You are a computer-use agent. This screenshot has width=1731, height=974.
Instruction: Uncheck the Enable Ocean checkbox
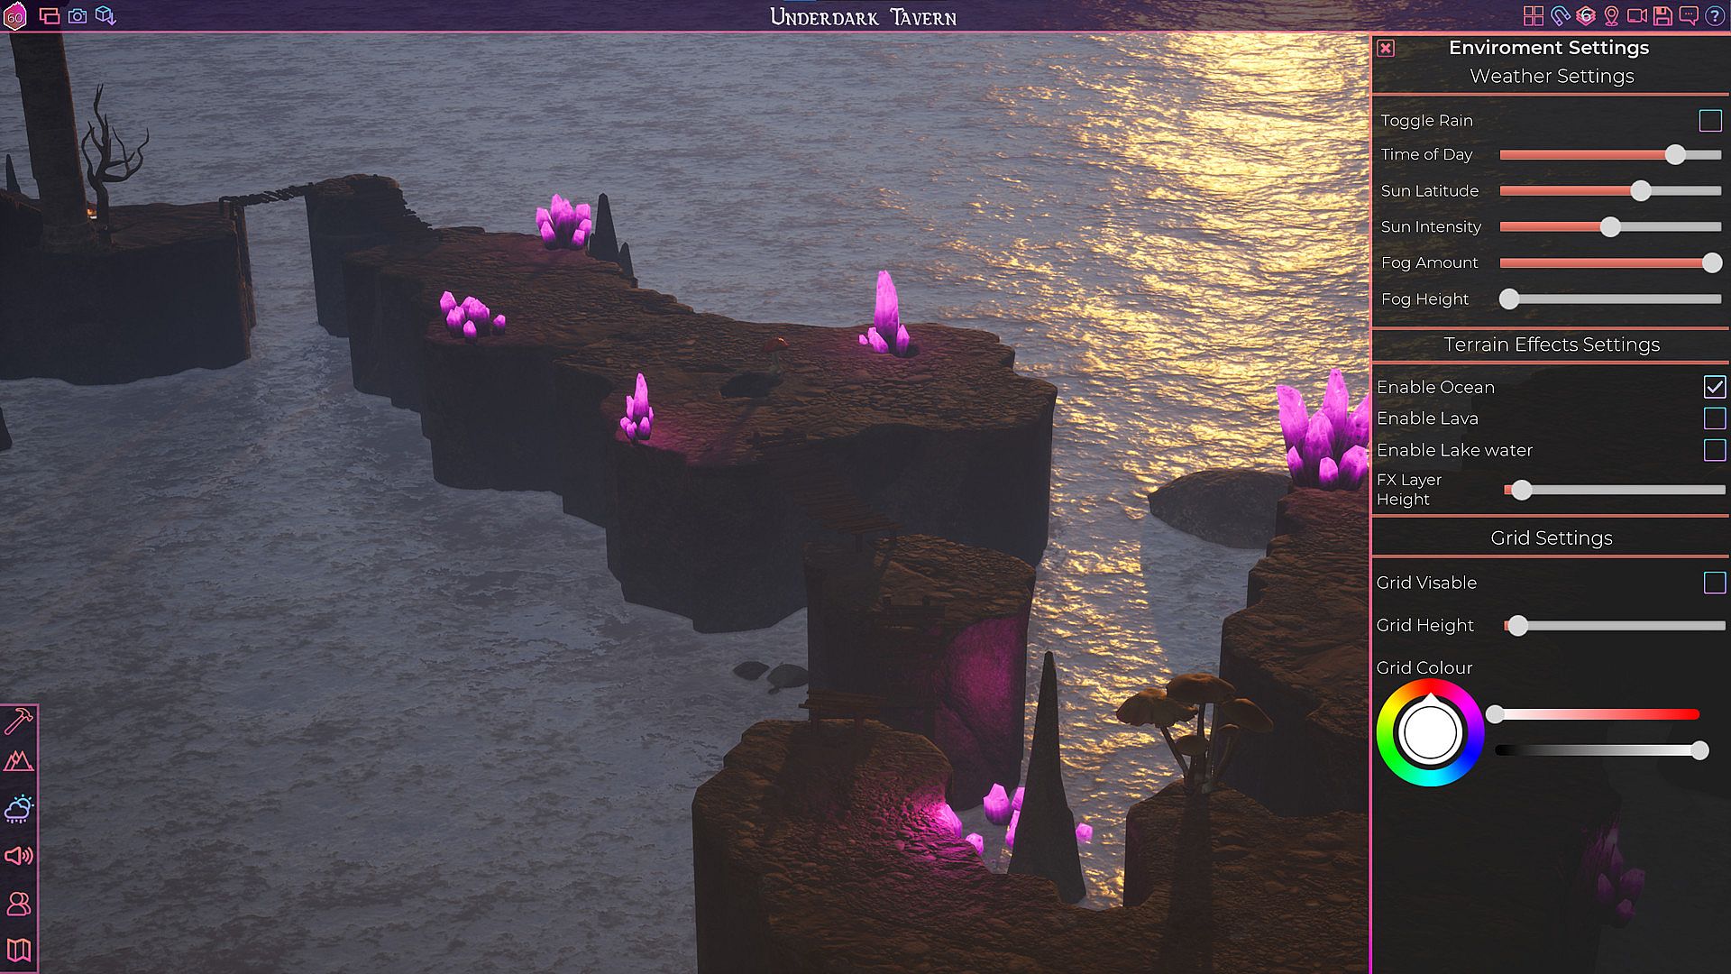click(x=1714, y=387)
